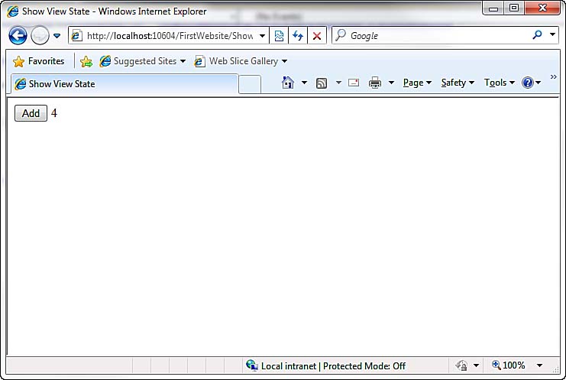Viewport: 566px width, 380px height.
Task: Open a new blank tab
Action: (250, 84)
